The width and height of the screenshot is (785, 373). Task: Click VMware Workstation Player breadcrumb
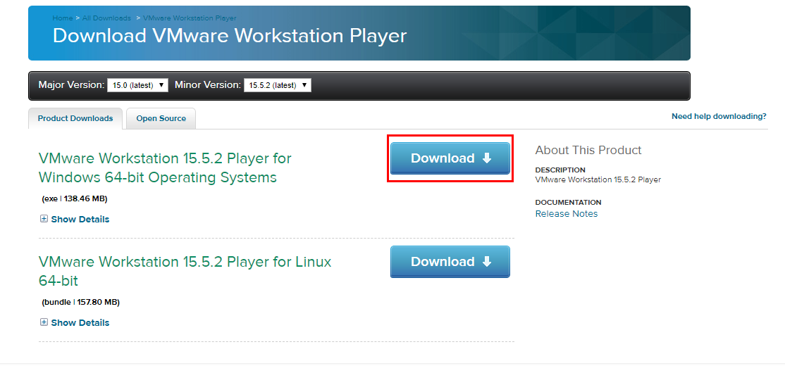190,18
